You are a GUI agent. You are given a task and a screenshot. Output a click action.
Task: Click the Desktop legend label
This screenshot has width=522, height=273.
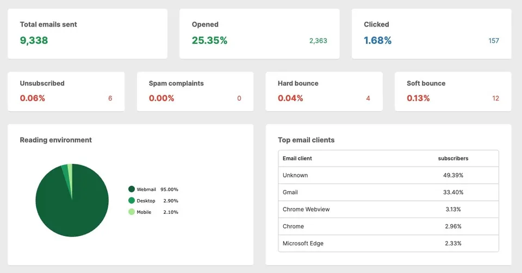tap(146, 201)
